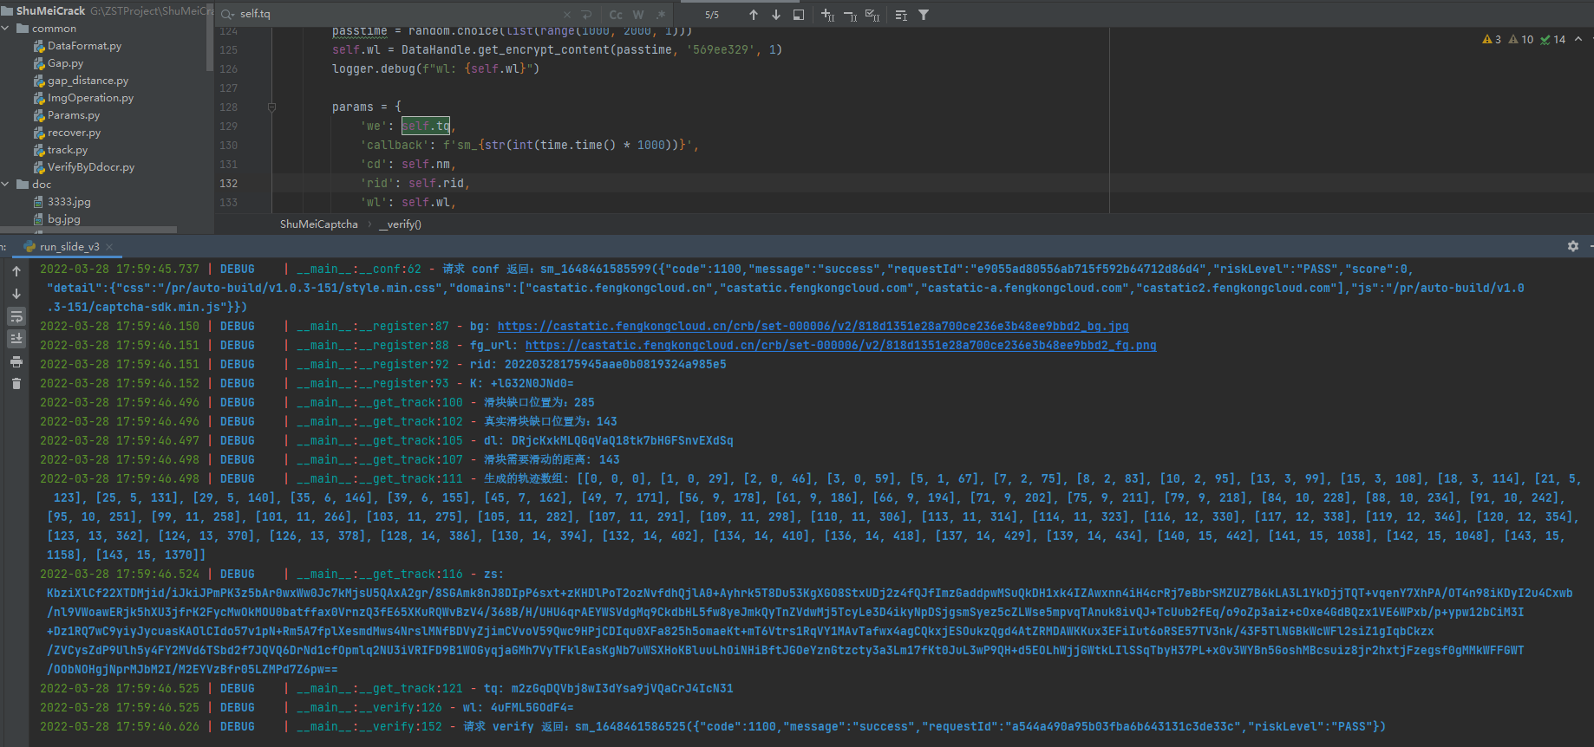
Task: Close the run_slide_v3 tab
Action: [110, 247]
